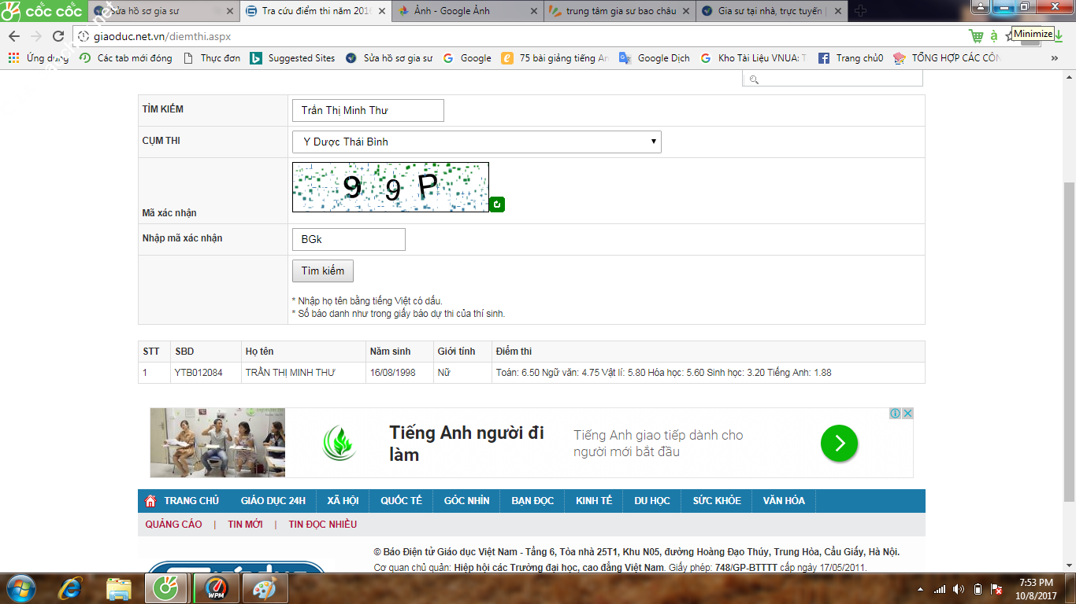Click the green arrow on the advertisement
This screenshot has height=604, width=1076.
[x=839, y=443]
